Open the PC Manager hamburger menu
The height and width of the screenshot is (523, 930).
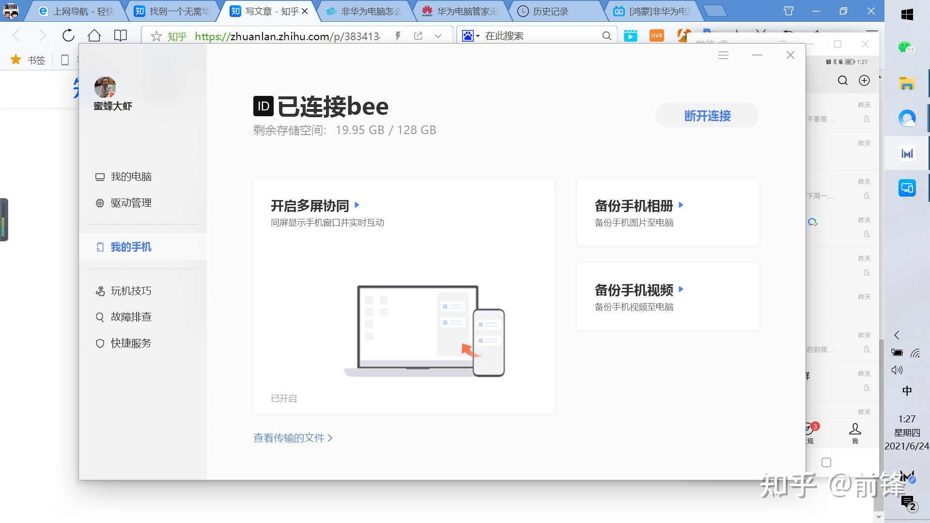[723, 55]
